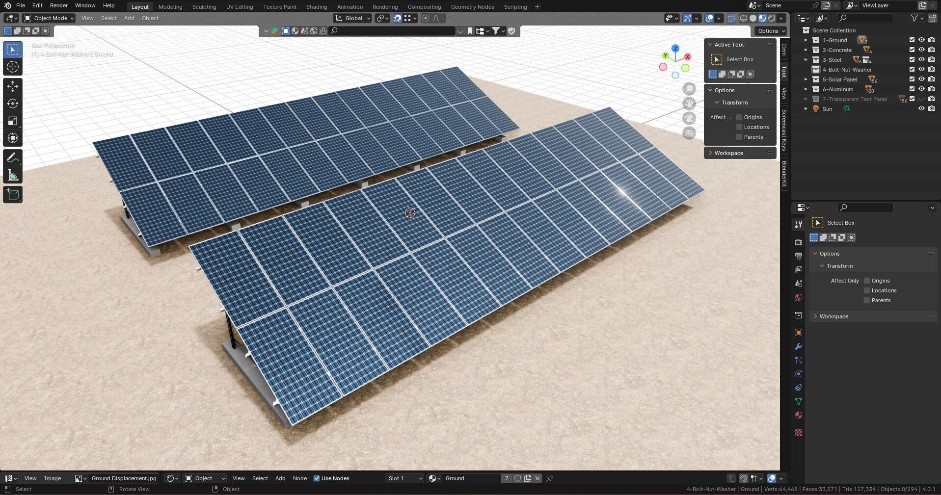Screen dimensions: 941x495
Task: Disable render for 5-Solar Panel collection
Action: [x=931, y=79]
